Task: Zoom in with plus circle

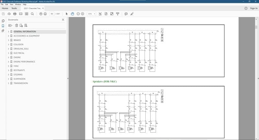Action: click(83, 14)
